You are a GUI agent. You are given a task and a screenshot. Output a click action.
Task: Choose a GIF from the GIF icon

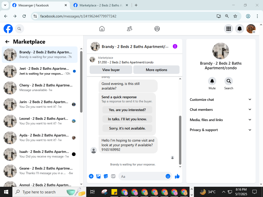pos(113,176)
